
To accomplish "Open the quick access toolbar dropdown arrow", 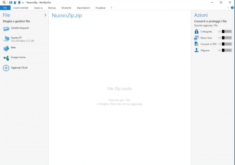I will (23, 3).
